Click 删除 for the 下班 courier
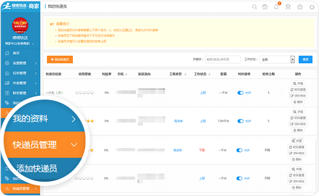The width and height of the screenshot is (320, 196). [x=297, y=159]
